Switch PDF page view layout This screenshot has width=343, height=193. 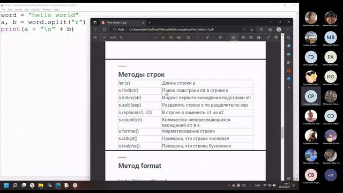click(188, 38)
